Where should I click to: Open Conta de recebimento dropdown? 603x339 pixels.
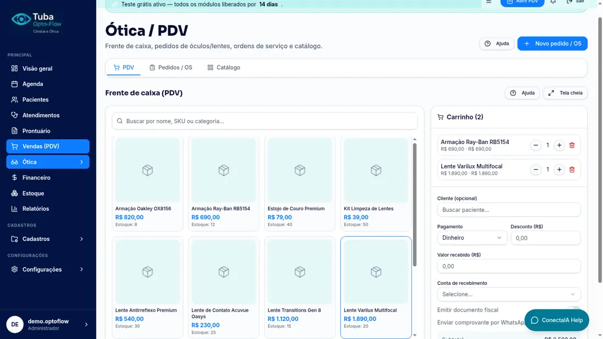coord(509,295)
